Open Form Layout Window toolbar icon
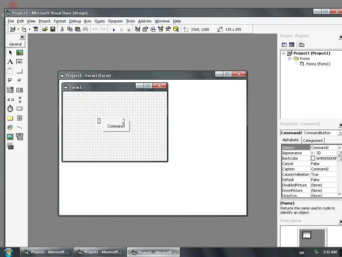This screenshot has width=342, height=257. (x=153, y=29)
